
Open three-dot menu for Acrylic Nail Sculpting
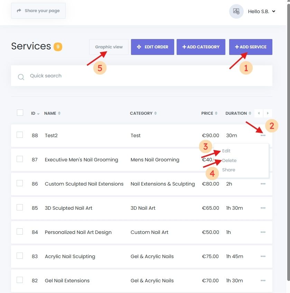[x=263, y=256]
